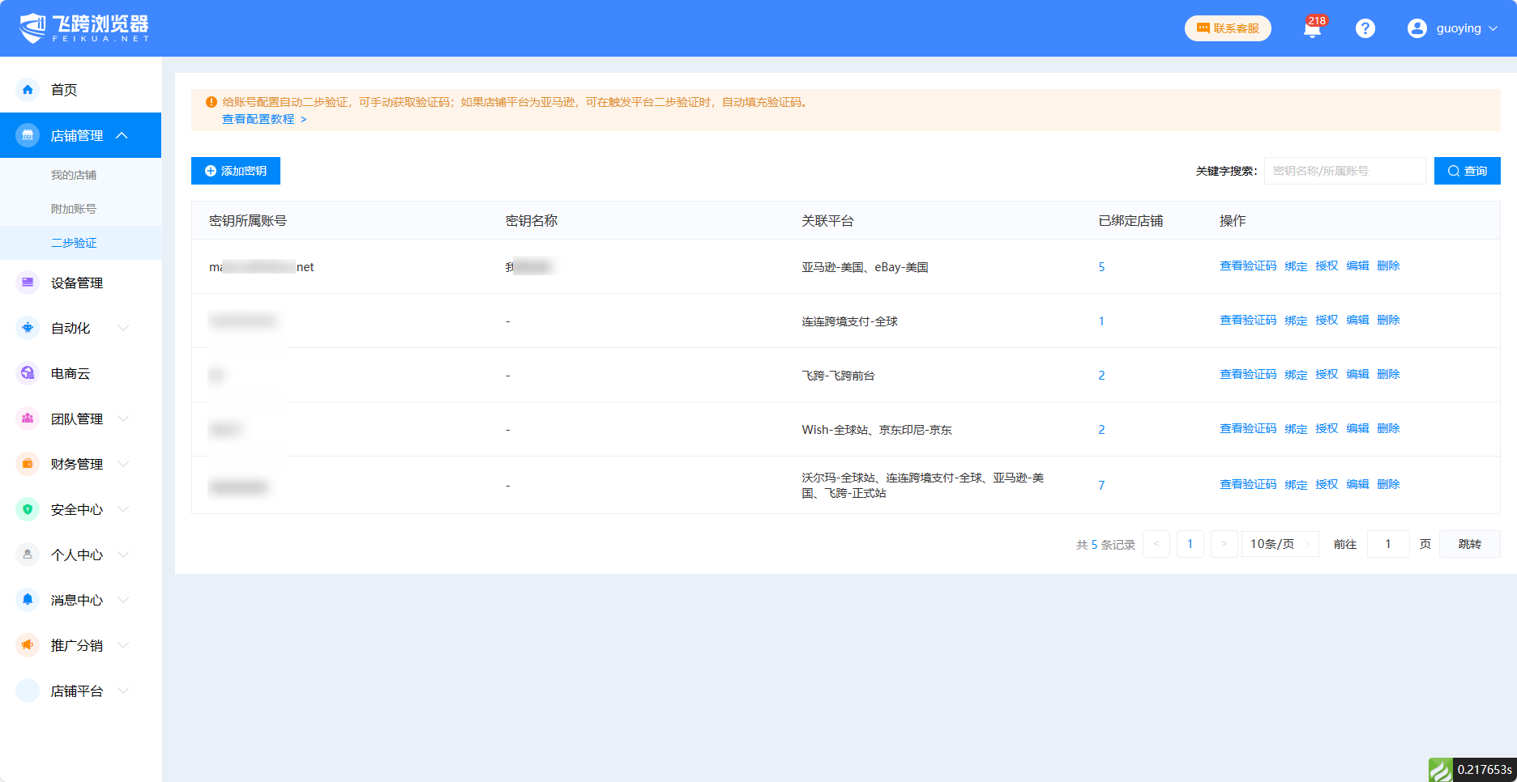
Task: Click the 电商云 sidebar icon
Action: tap(28, 373)
